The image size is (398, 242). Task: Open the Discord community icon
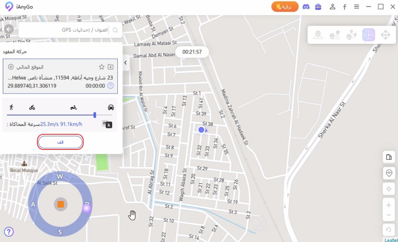[x=306, y=7]
